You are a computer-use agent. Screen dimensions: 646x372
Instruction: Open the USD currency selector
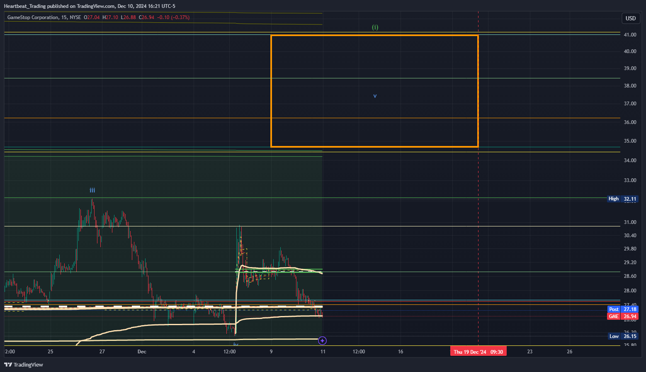tap(631, 18)
